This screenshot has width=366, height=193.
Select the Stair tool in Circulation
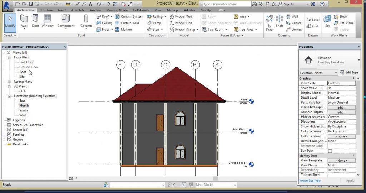pyautogui.click(x=155, y=30)
